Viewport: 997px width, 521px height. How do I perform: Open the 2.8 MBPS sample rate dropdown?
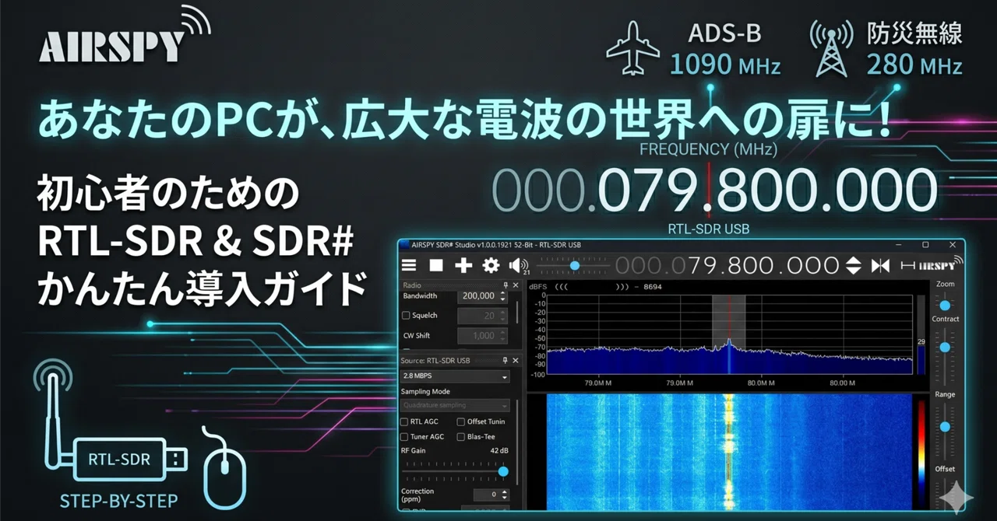(455, 376)
